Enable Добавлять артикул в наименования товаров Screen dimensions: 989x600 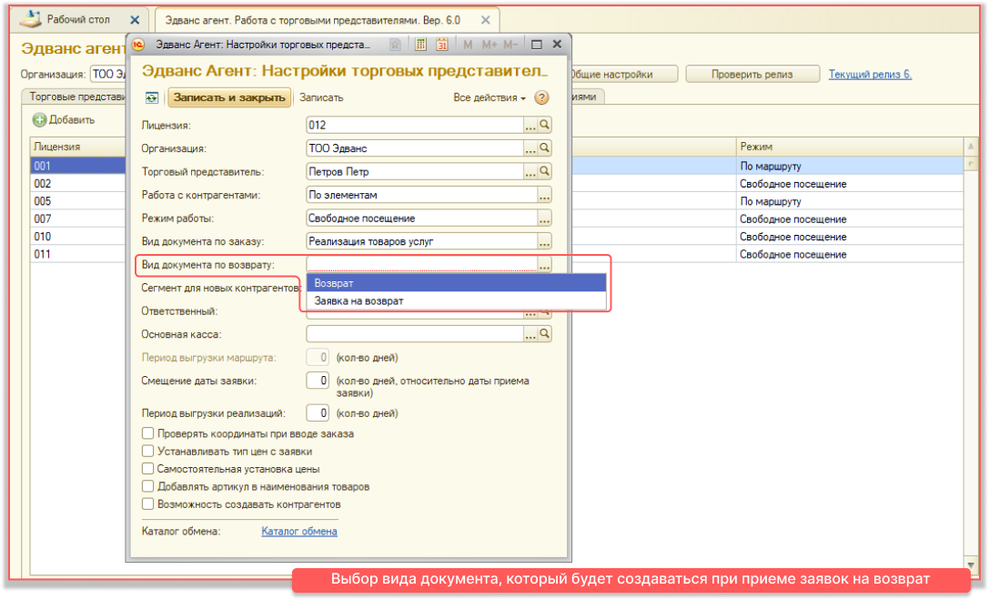147,486
